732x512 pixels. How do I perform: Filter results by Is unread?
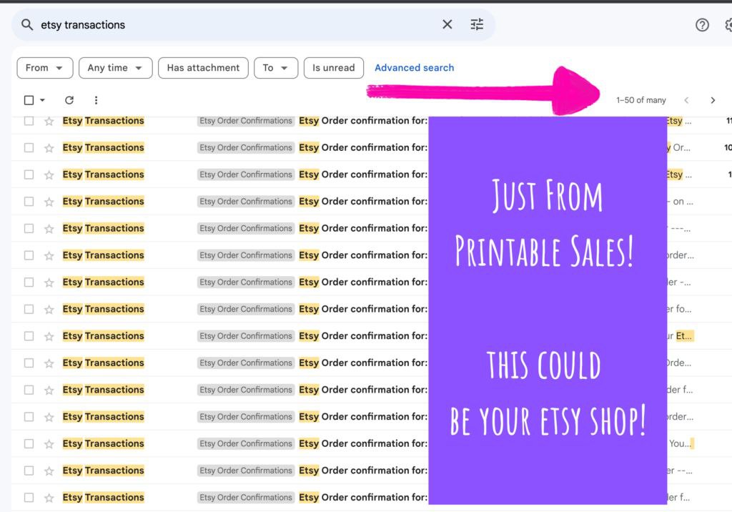point(333,68)
